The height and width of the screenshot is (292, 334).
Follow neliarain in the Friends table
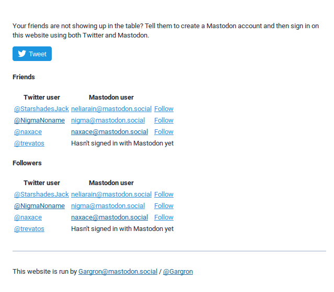click(164, 109)
